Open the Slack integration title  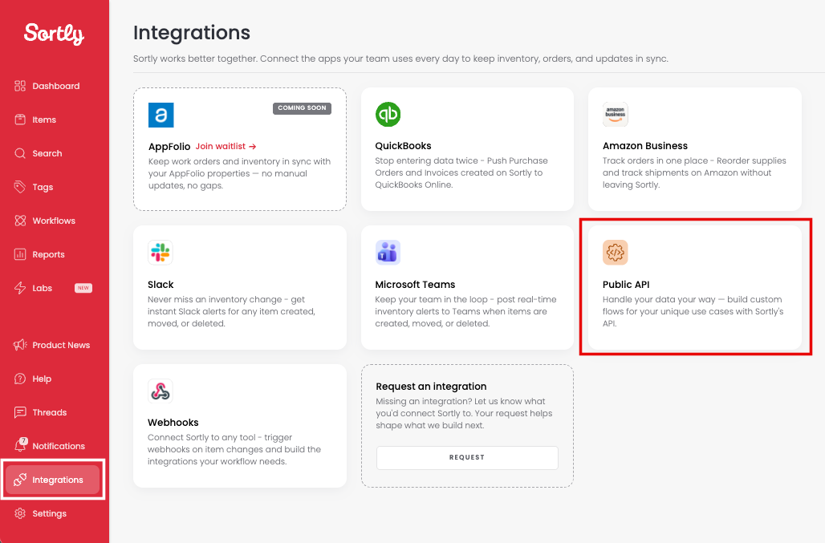tap(161, 285)
